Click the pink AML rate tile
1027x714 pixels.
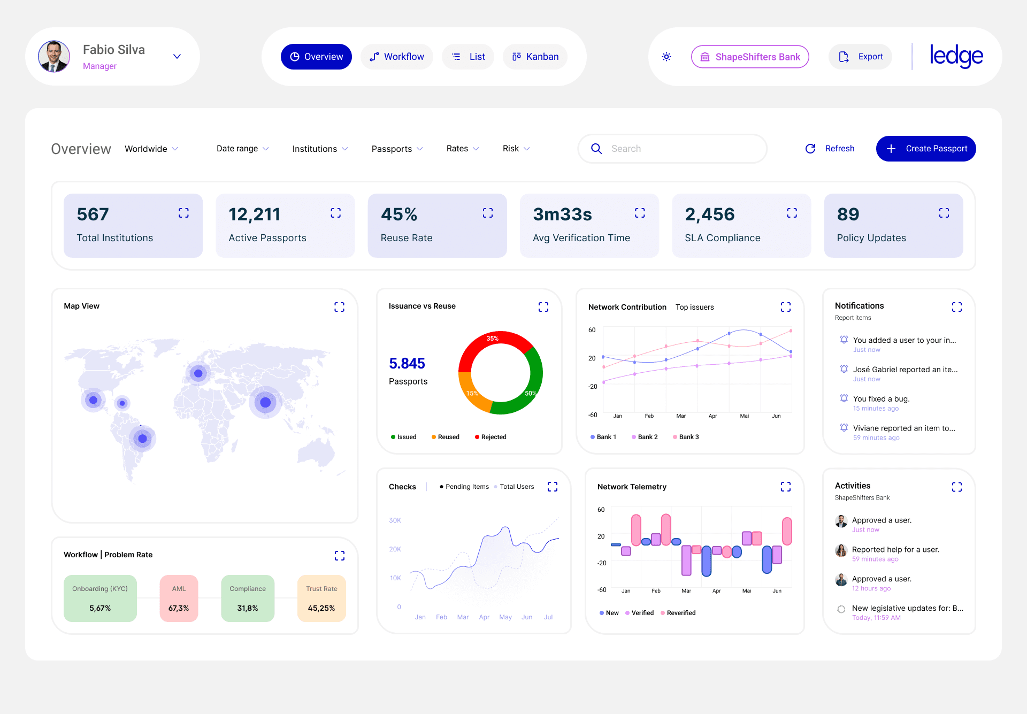pyautogui.click(x=179, y=598)
